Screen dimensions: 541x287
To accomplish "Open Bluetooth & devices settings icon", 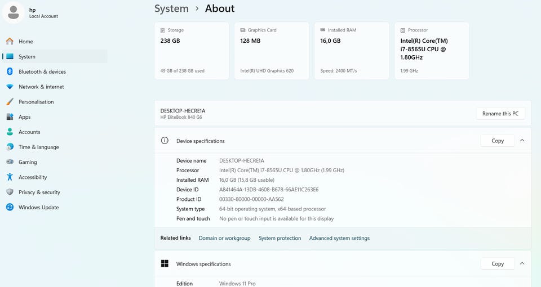I will click(x=10, y=71).
